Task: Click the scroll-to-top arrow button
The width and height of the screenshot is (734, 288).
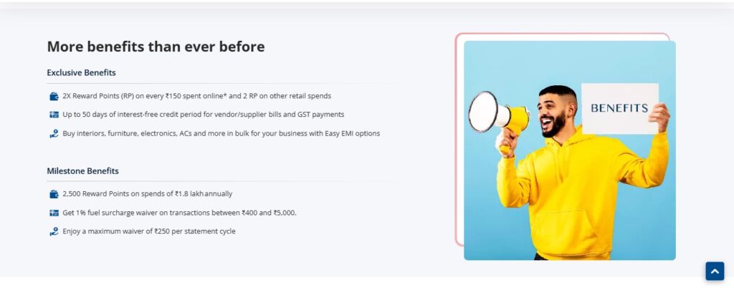Action: [715, 271]
